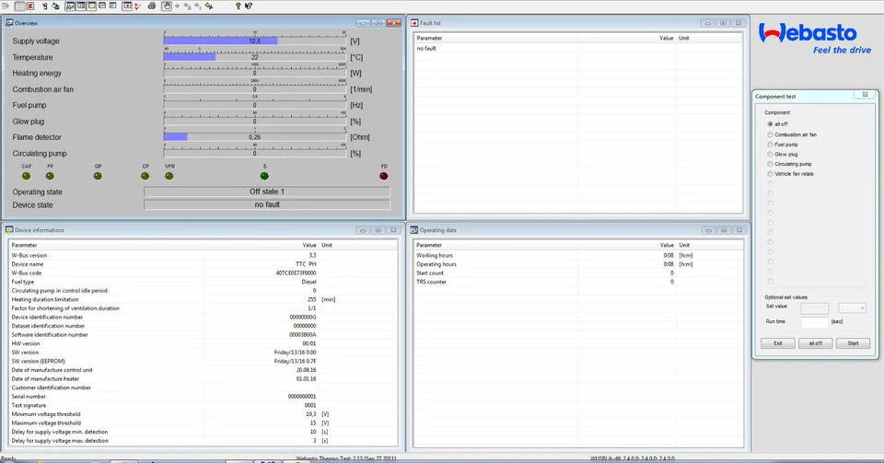Click the teal window layout toolbar icon
Screen dimensions: 884x463
click(112, 6)
